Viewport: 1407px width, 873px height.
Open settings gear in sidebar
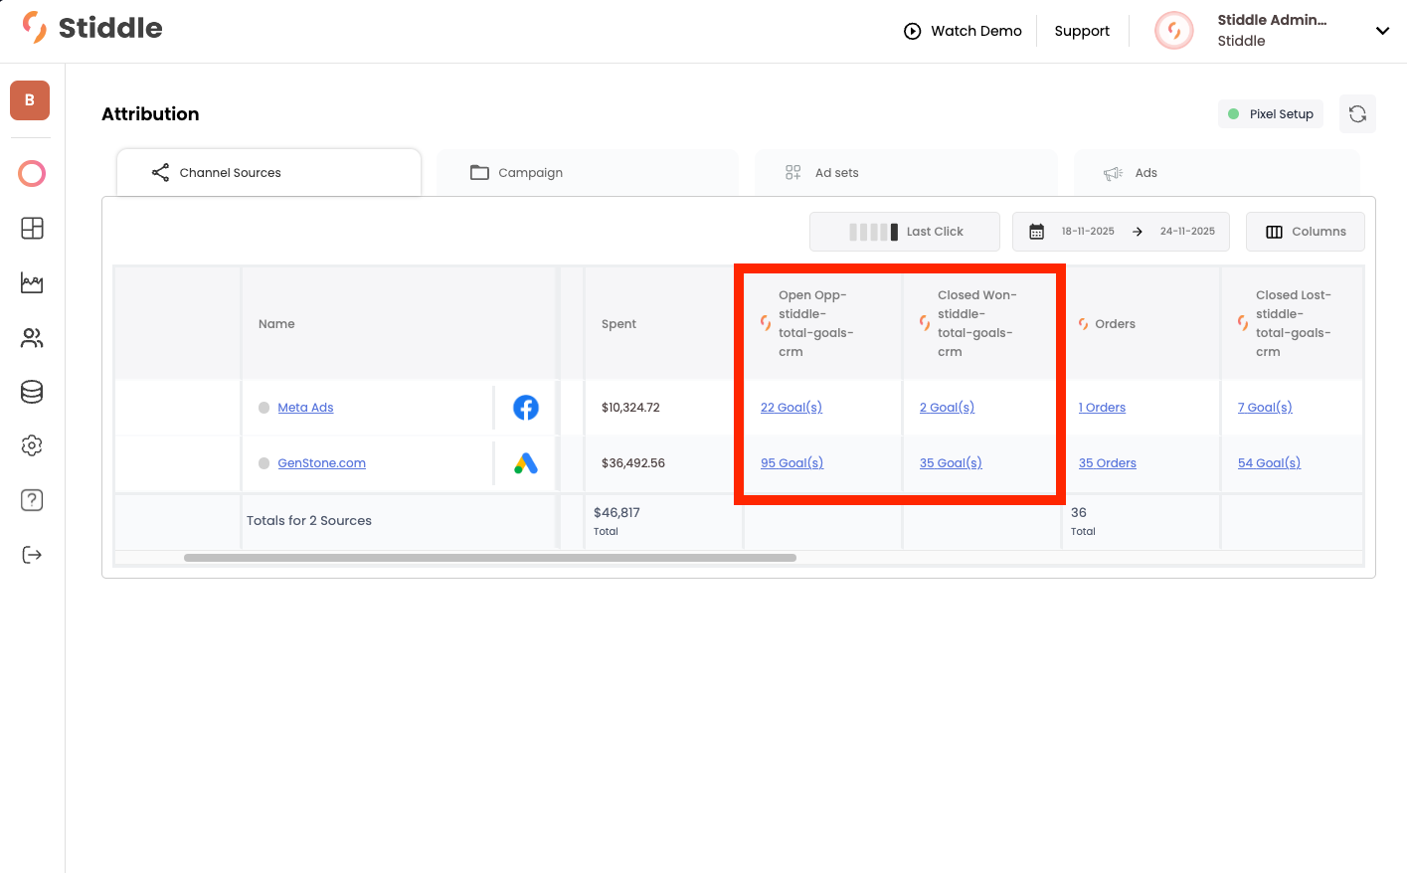click(x=32, y=445)
